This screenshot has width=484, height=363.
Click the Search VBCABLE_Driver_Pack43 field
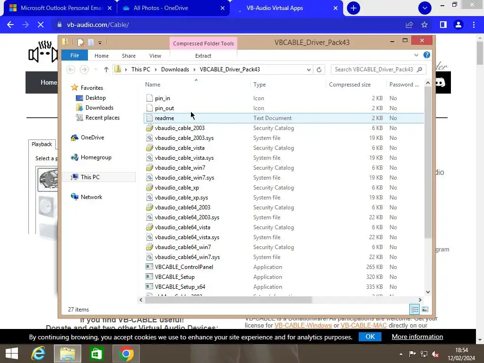[x=379, y=69]
